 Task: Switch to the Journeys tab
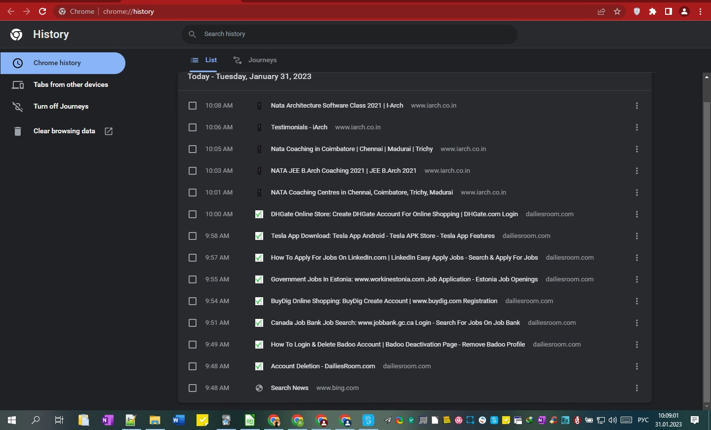point(255,60)
